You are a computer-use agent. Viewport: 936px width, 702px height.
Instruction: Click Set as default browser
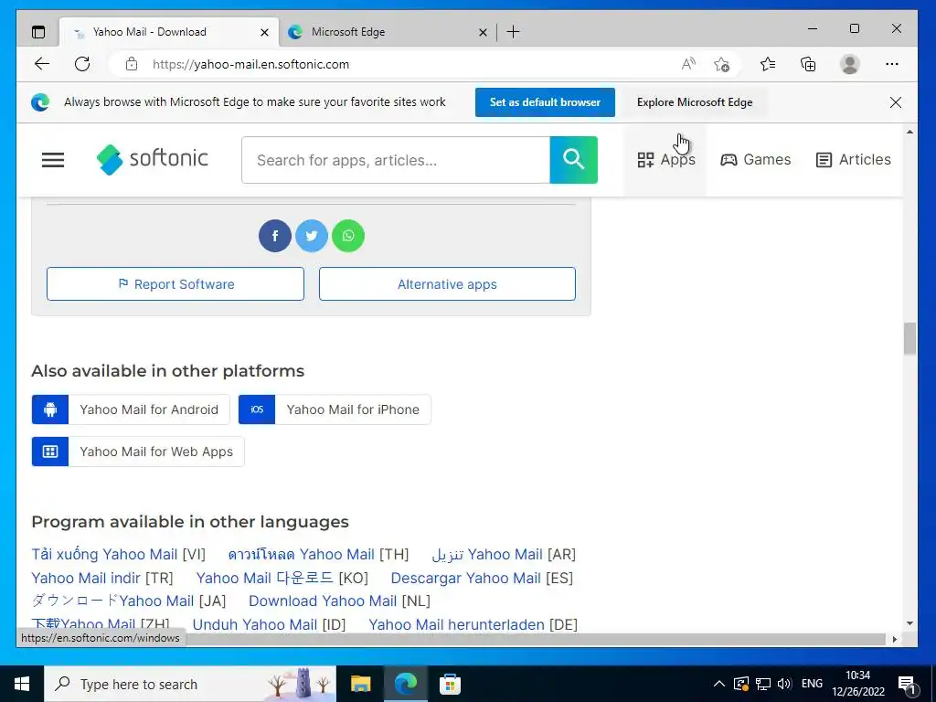(x=545, y=102)
